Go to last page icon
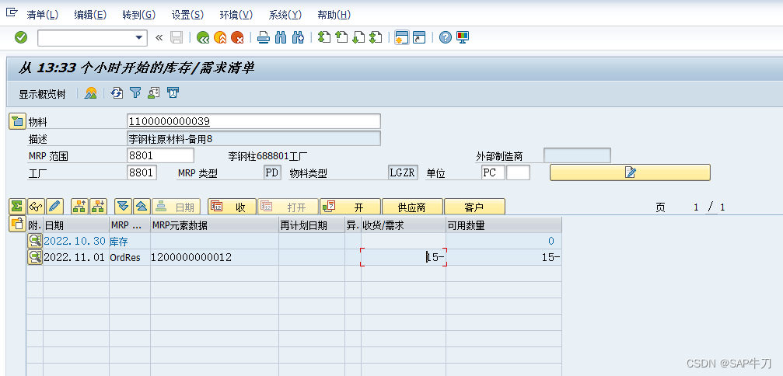The height and width of the screenshot is (376, 783). 376,37
